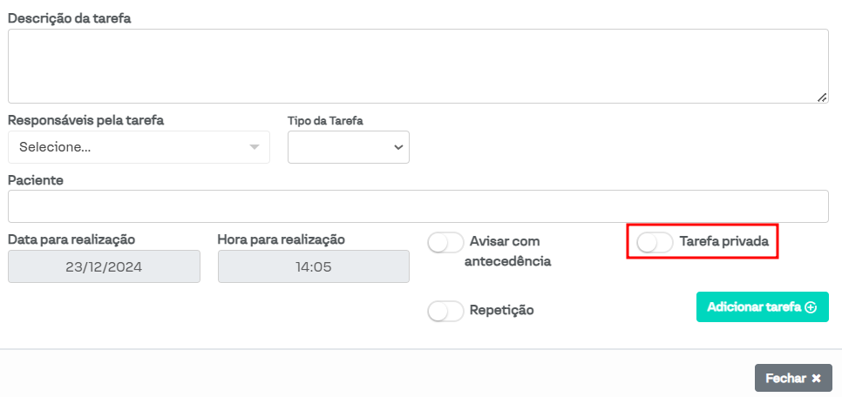Screen dimensions: 842x397
Task: Select the Data para realização date field
Action: (104, 267)
